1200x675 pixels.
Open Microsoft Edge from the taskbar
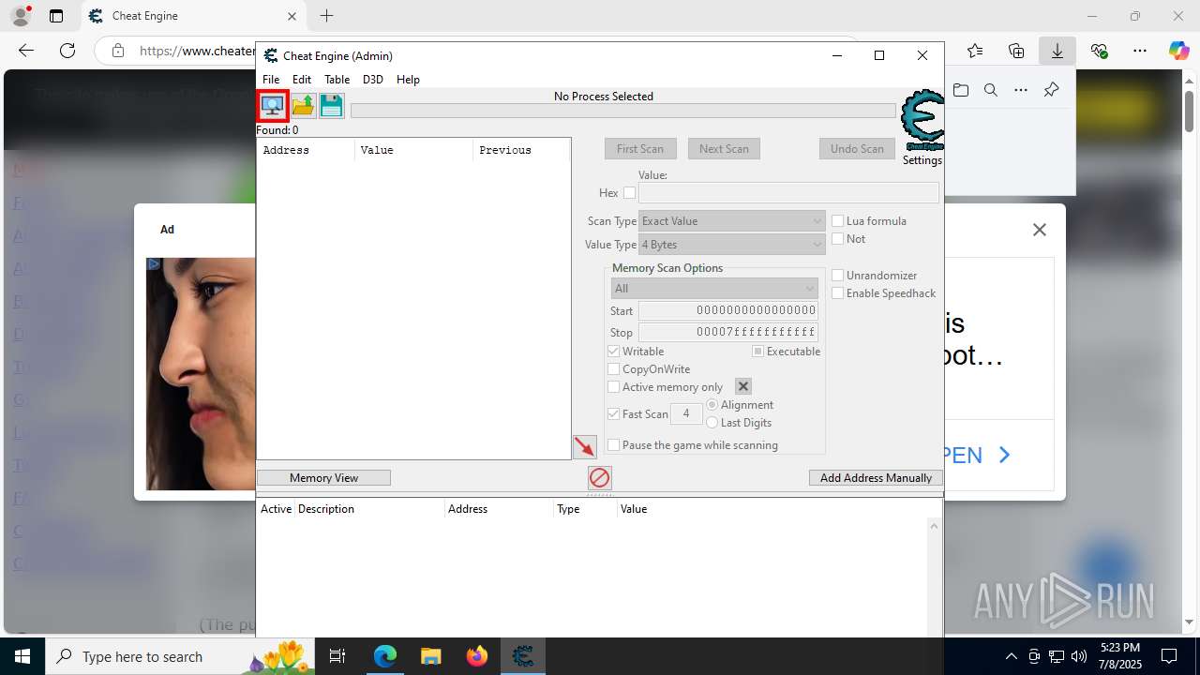385,656
